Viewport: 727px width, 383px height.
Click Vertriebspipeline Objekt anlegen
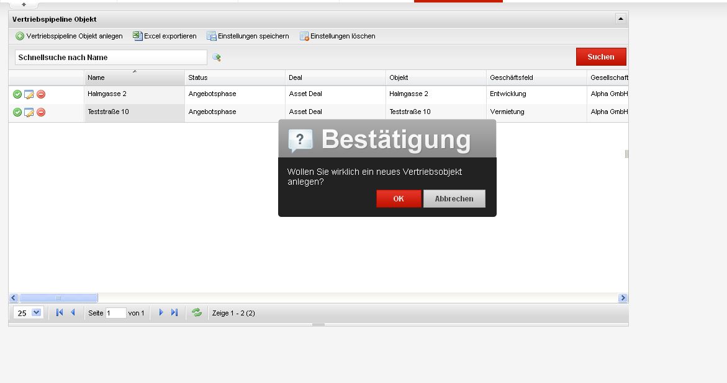point(69,36)
